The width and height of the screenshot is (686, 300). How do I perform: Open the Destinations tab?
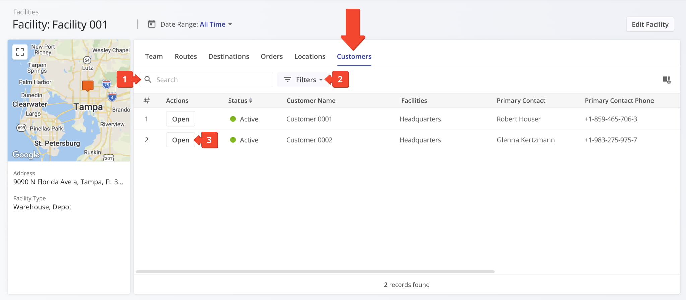[x=228, y=56]
